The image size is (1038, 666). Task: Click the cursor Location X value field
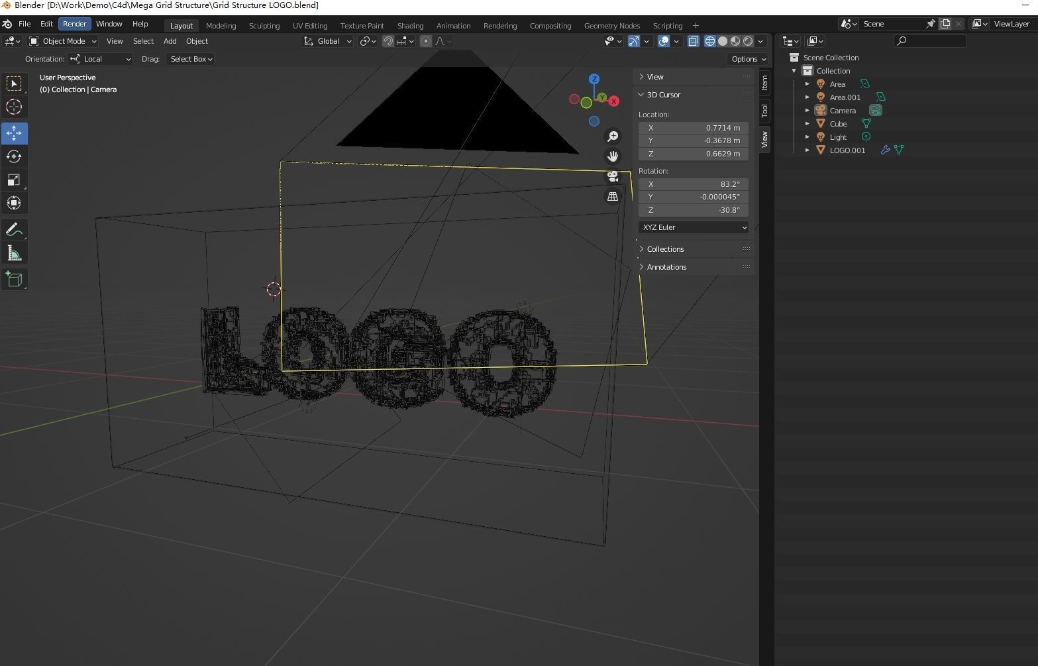[x=694, y=128]
